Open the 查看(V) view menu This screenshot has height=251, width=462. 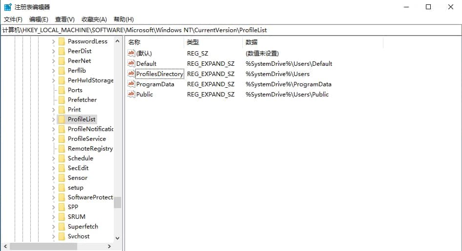click(x=65, y=19)
